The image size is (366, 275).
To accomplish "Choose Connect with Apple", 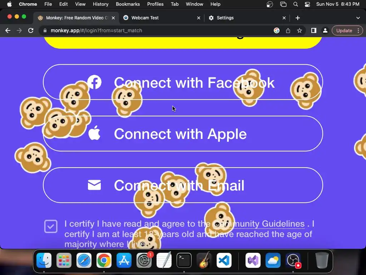I will (x=183, y=134).
